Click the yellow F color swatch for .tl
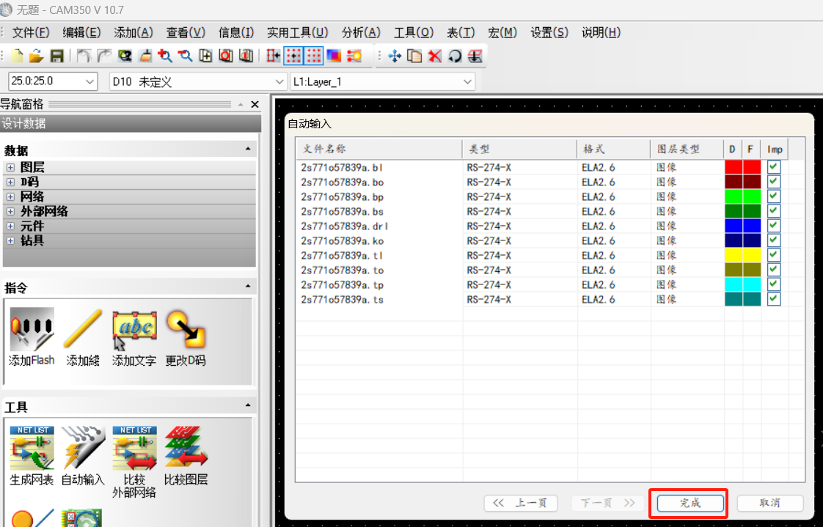 [752, 255]
